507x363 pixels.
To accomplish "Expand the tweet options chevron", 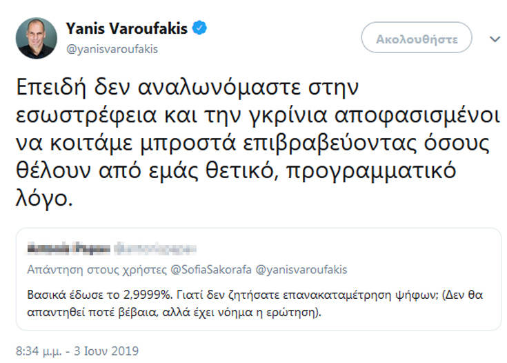I will click(495, 39).
